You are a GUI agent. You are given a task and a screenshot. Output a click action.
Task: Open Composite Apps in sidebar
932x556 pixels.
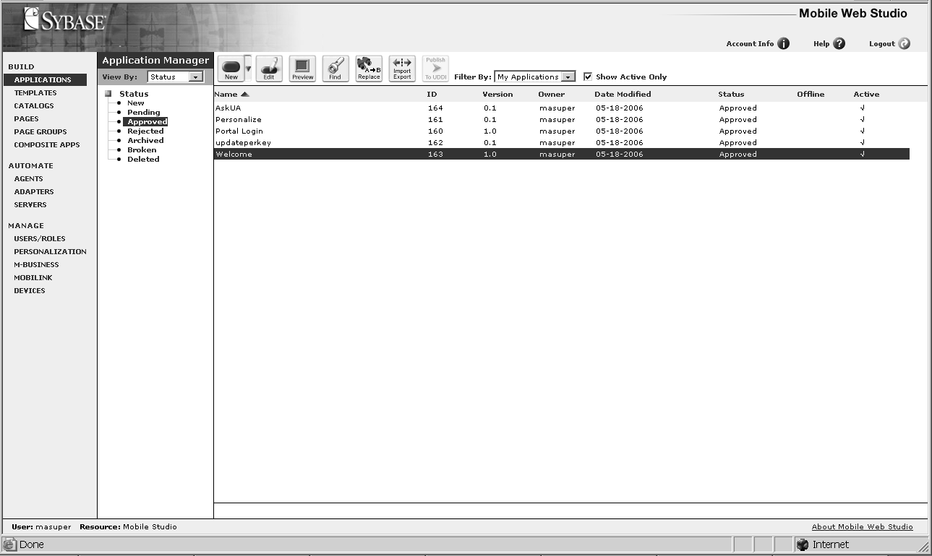click(47, 144)
